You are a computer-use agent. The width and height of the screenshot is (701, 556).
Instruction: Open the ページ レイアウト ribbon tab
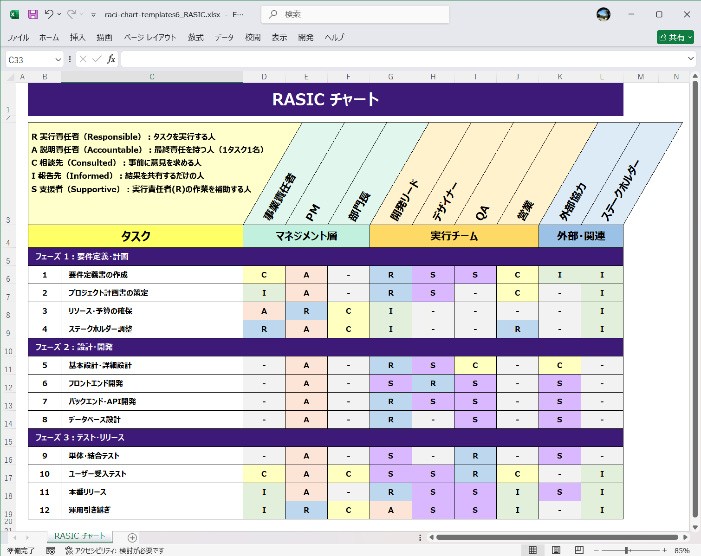(150, 38)
